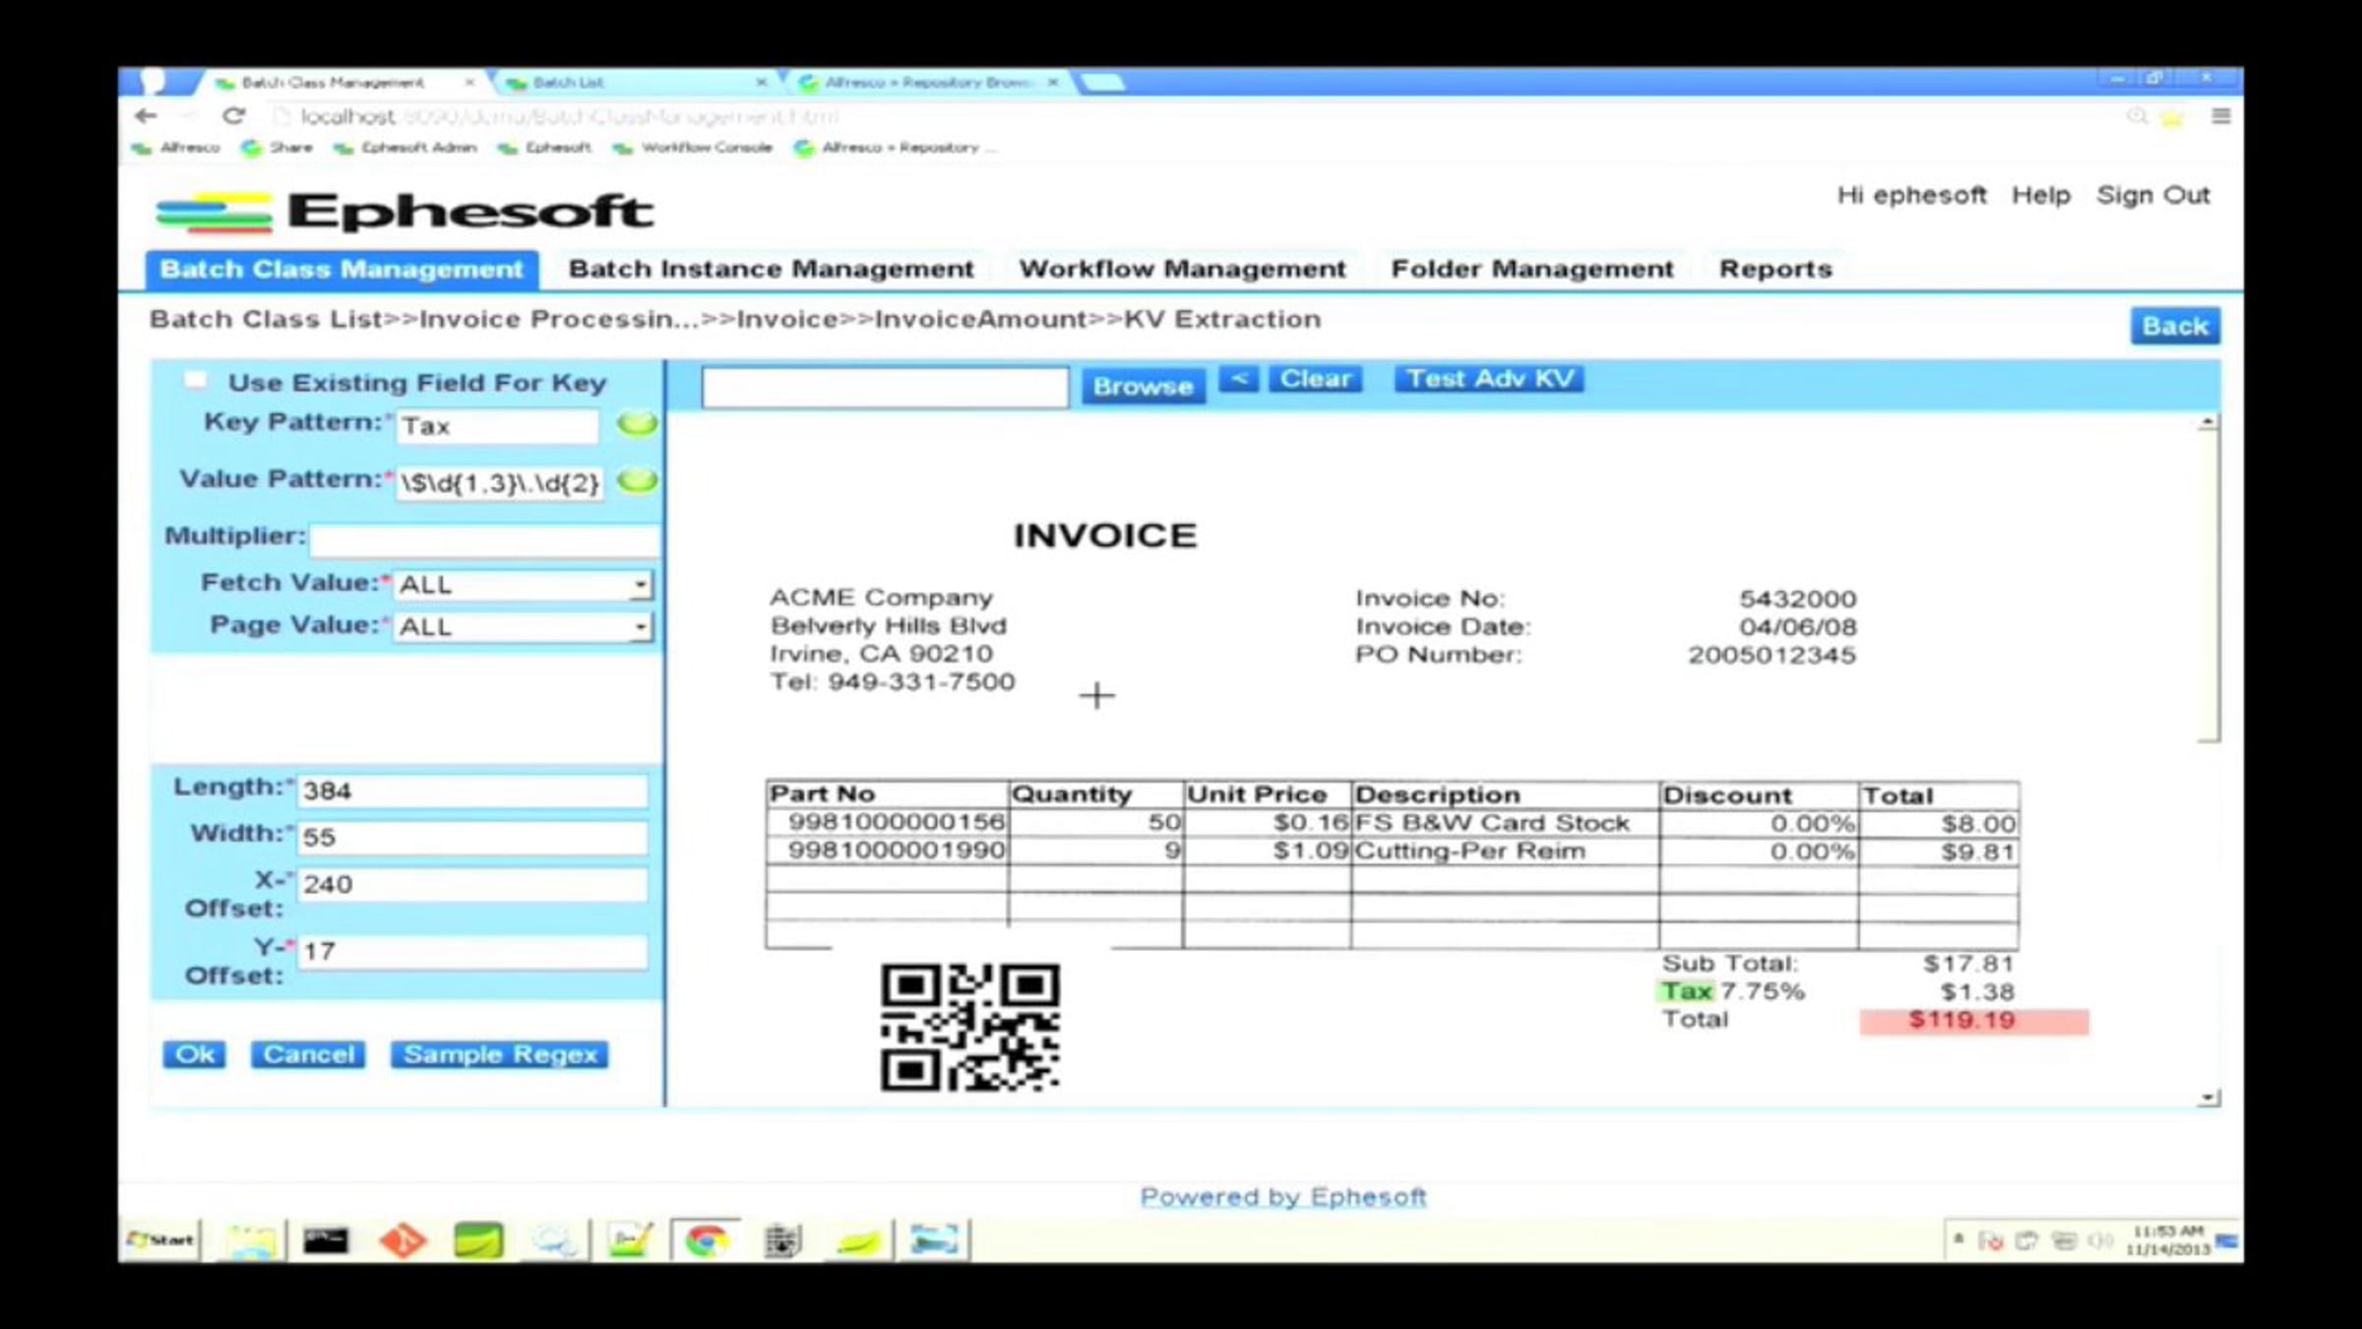This screenshot has height=1329, width=2362.
Task: Reload the page with the refresh icon
Action: pos(233,116)
